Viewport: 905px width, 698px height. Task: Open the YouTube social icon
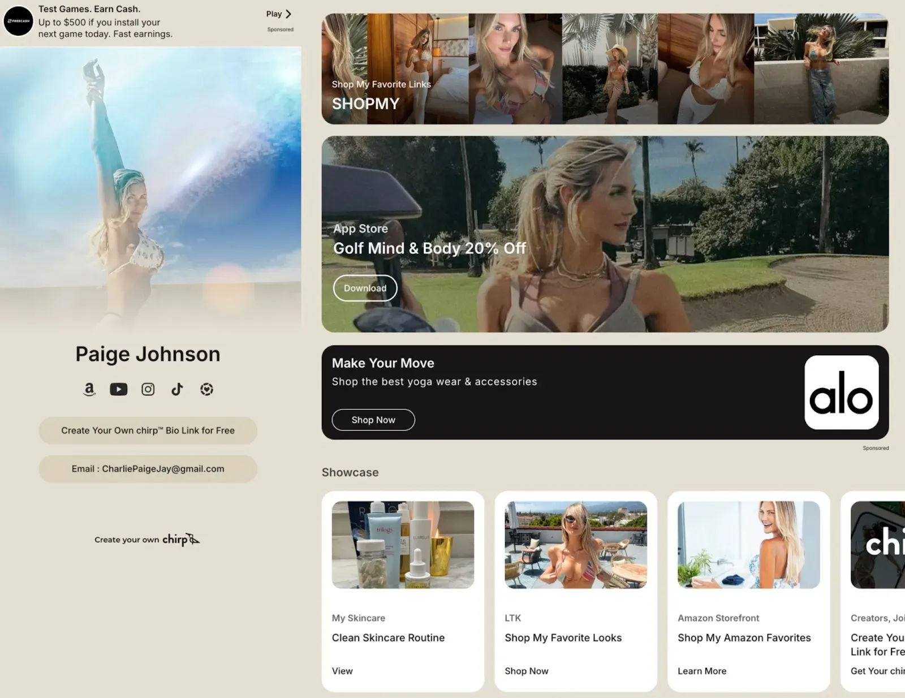118,389
